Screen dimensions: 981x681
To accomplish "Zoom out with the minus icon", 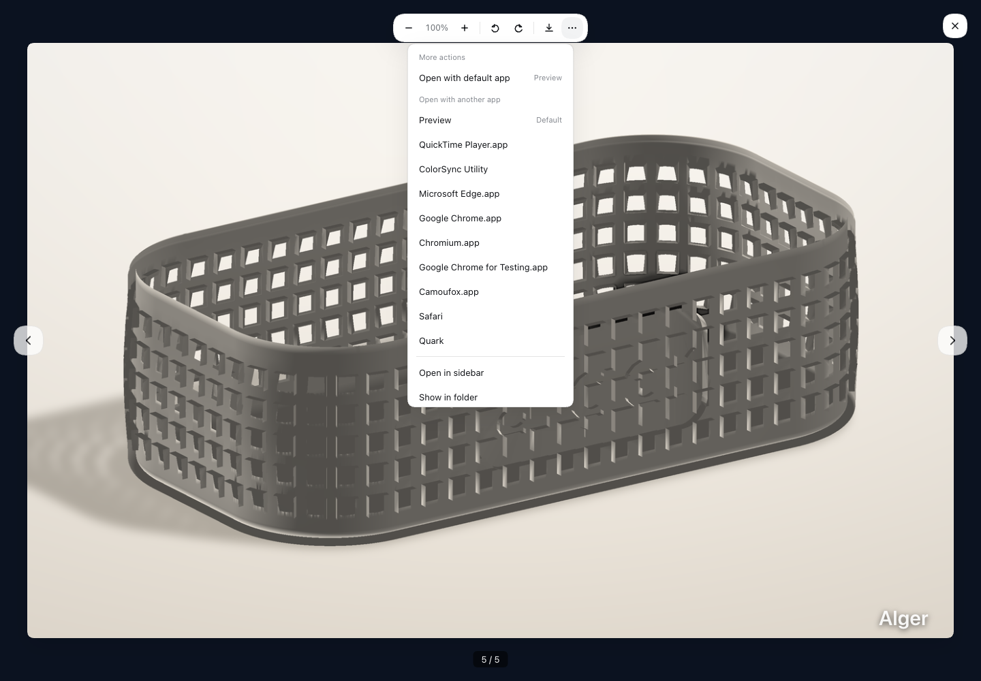I will [409, 28].
